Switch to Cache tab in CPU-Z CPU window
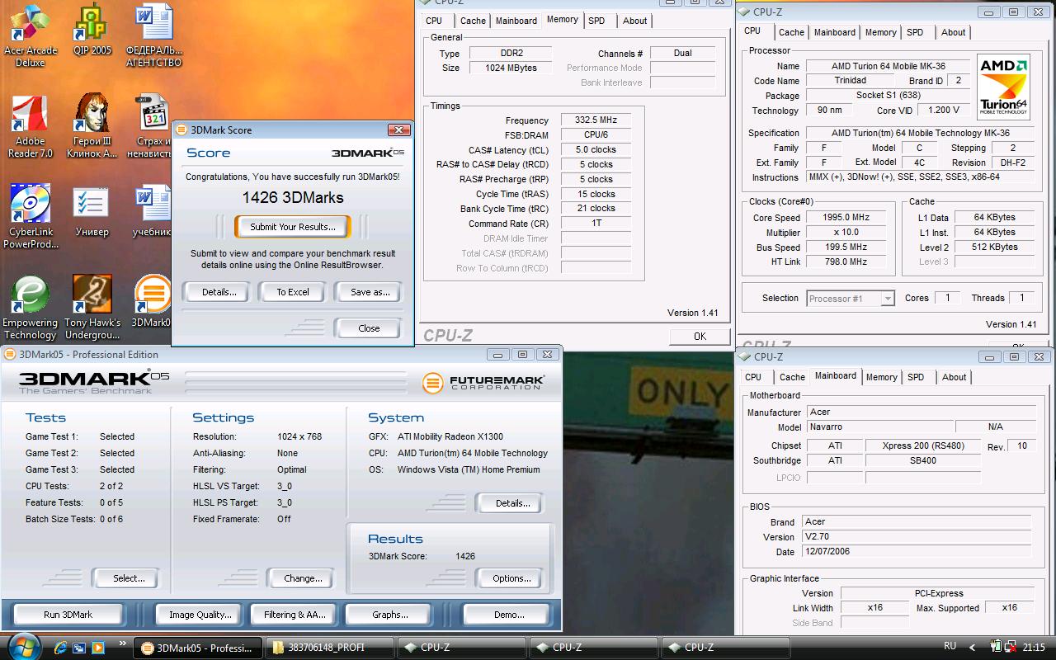The height and width of the screenshot is (660, 1056). click(x=791, y=32)
